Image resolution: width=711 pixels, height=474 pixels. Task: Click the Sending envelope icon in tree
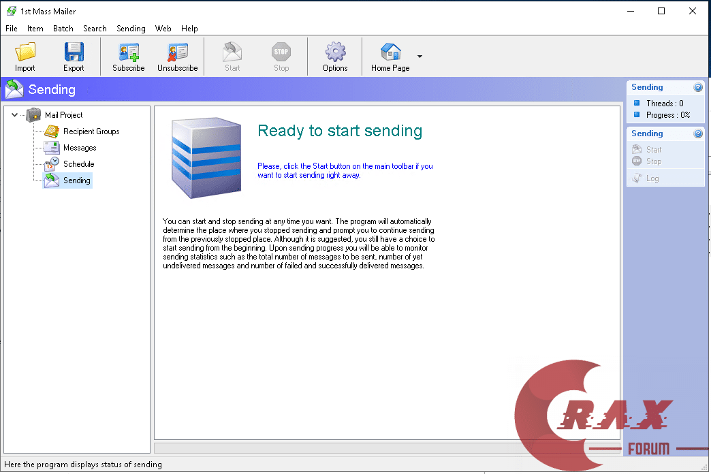tap(52, 180)
